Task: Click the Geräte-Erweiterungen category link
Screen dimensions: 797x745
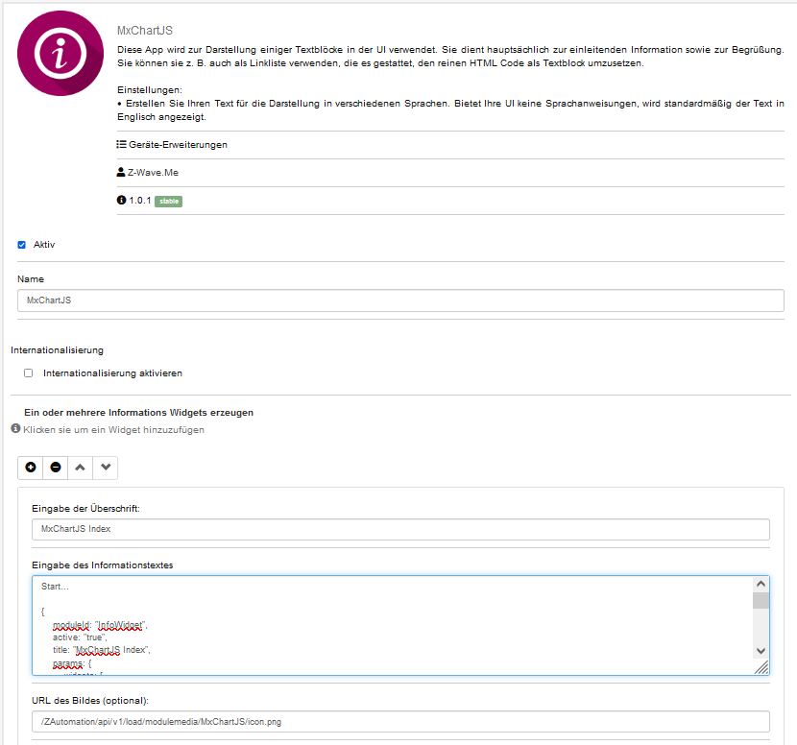Action: pos(178,145)
